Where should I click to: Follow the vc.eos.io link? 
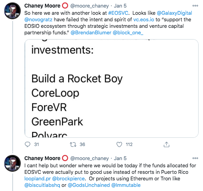click(144, 20)
